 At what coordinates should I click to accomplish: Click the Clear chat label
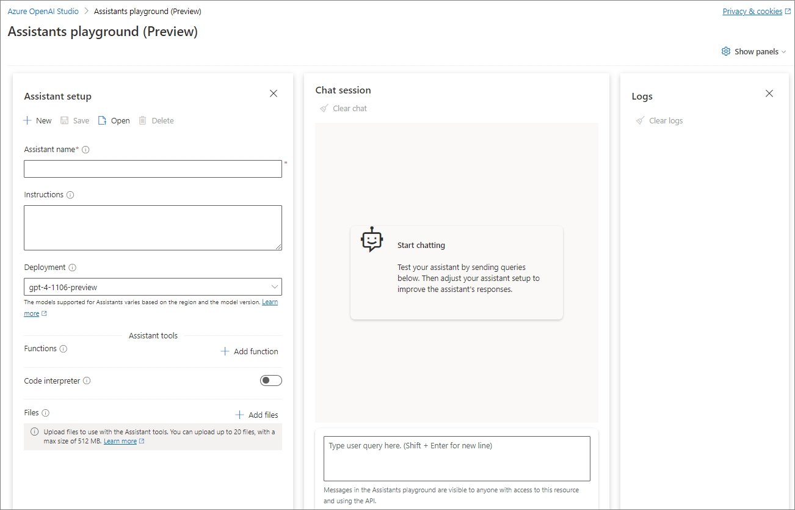point(350,108)
